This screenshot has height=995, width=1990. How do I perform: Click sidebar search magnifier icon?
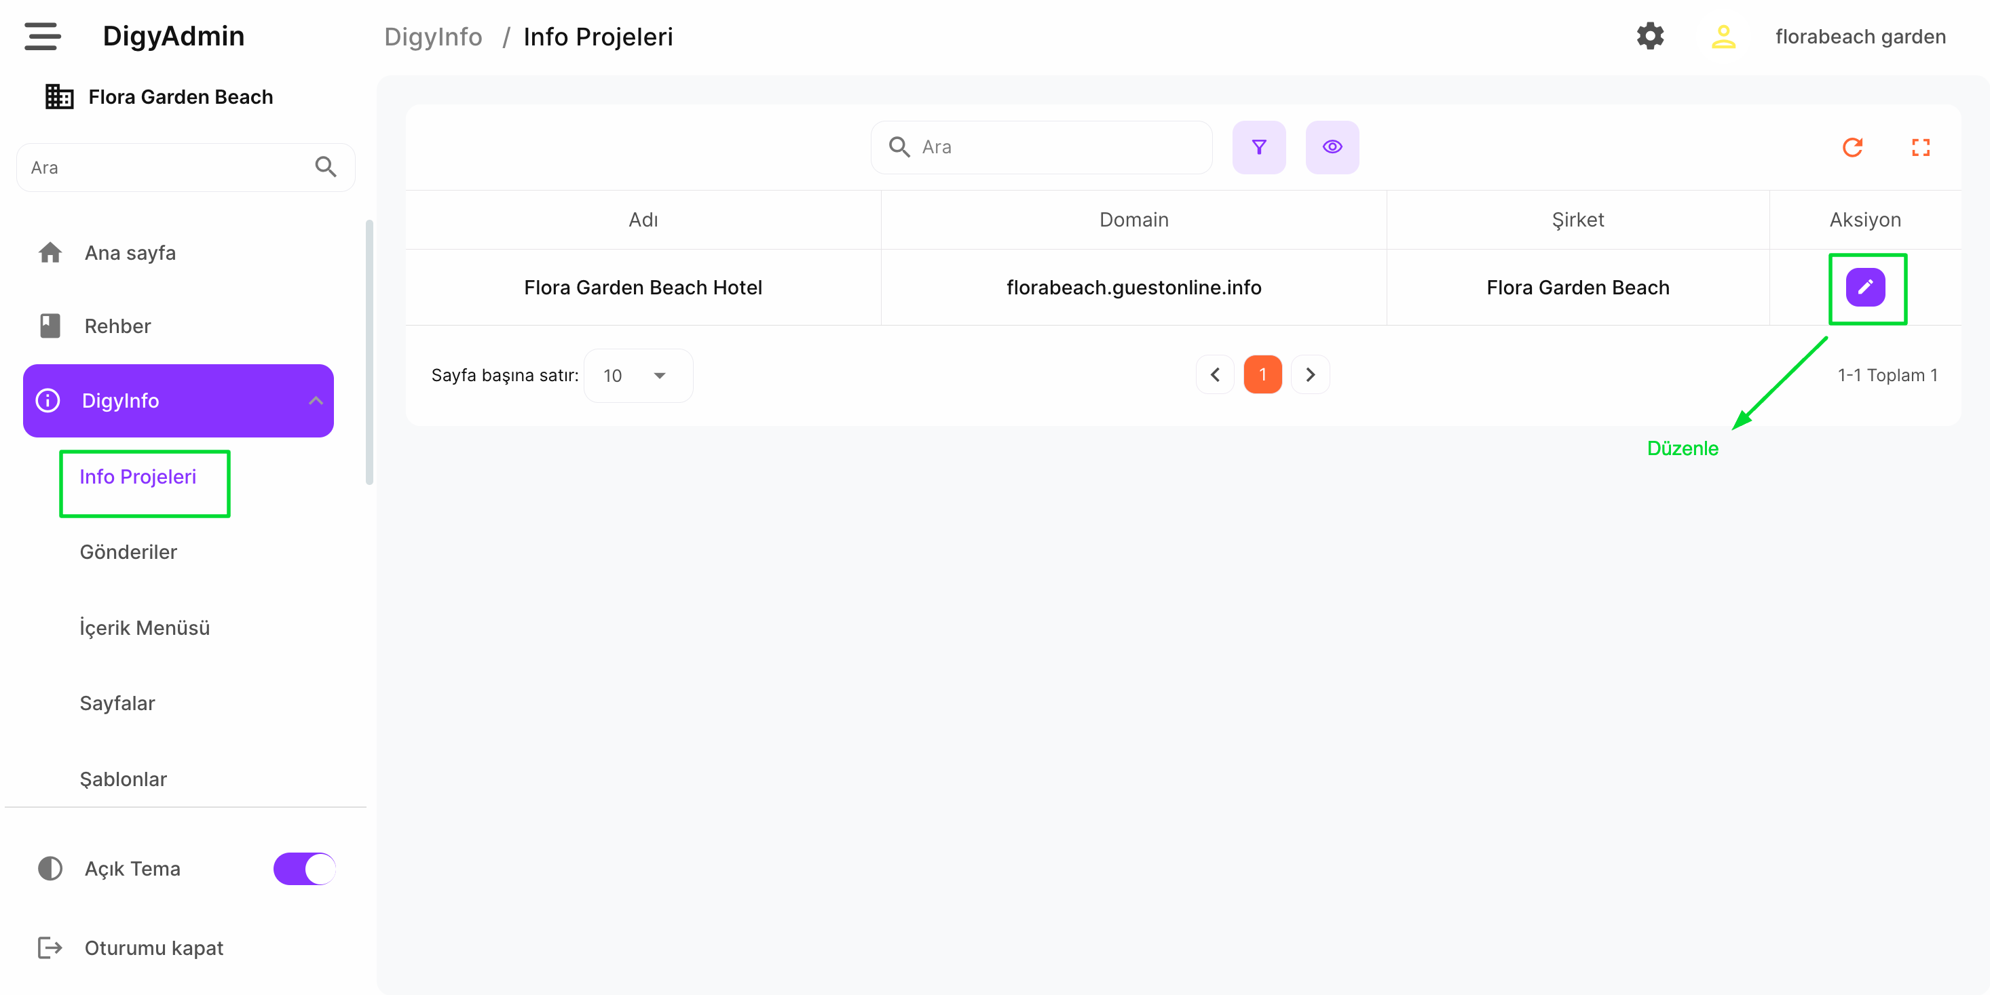click(x=325, y=167)
